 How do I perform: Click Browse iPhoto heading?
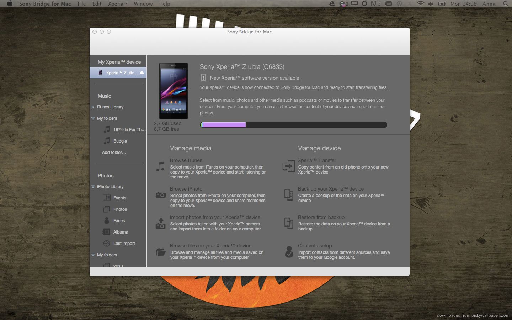[x=186, y=189]
